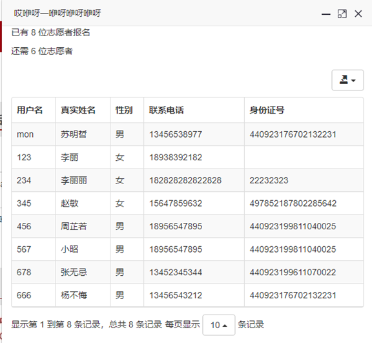Select phone number in 小昭 row
Image resolution: width=372 pixels, height=343 pixels.
coord(176,249)
